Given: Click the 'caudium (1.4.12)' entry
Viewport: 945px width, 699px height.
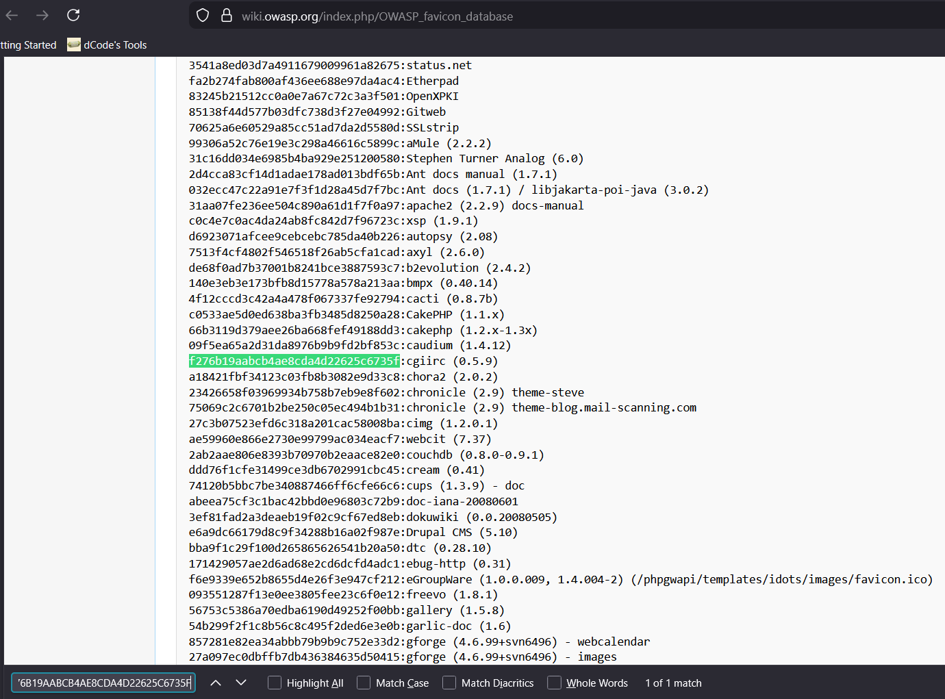Looking at the screenshot, I should [x=459, y=346].
